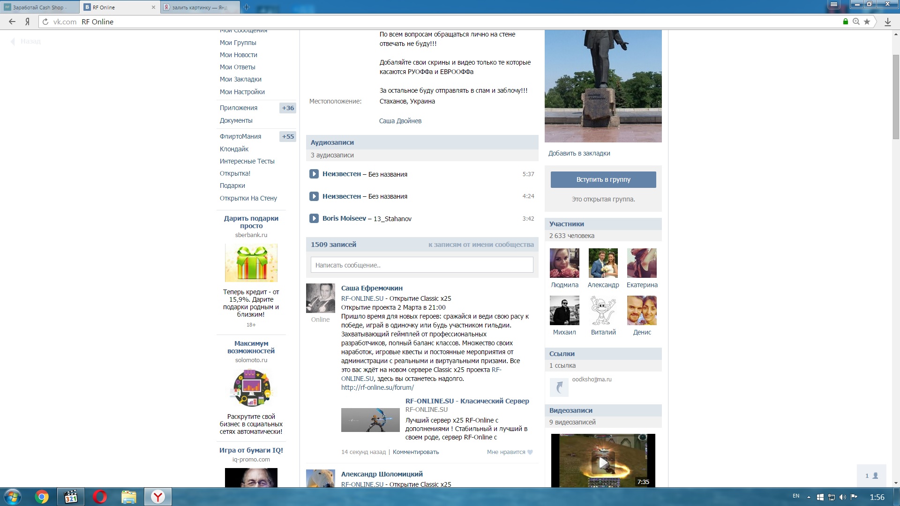The height and width of the screenshot is (506, 900).
Task: Open Людмила member avatar
Action: click(564, 263)
